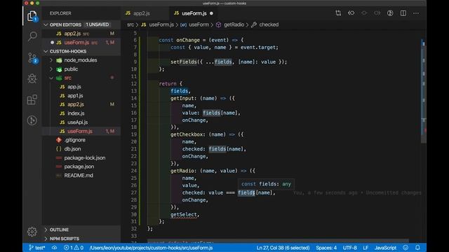
Task: Collapse the src folder chevron
Action: 51,78
